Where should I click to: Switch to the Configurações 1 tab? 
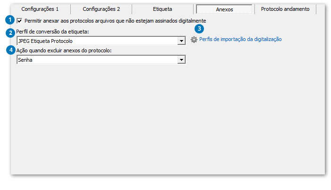tap(40, 9)
